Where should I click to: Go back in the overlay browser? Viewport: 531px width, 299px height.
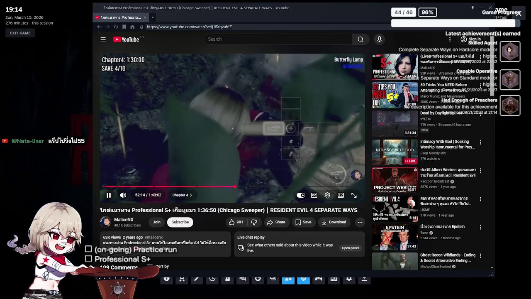[99, 27]
